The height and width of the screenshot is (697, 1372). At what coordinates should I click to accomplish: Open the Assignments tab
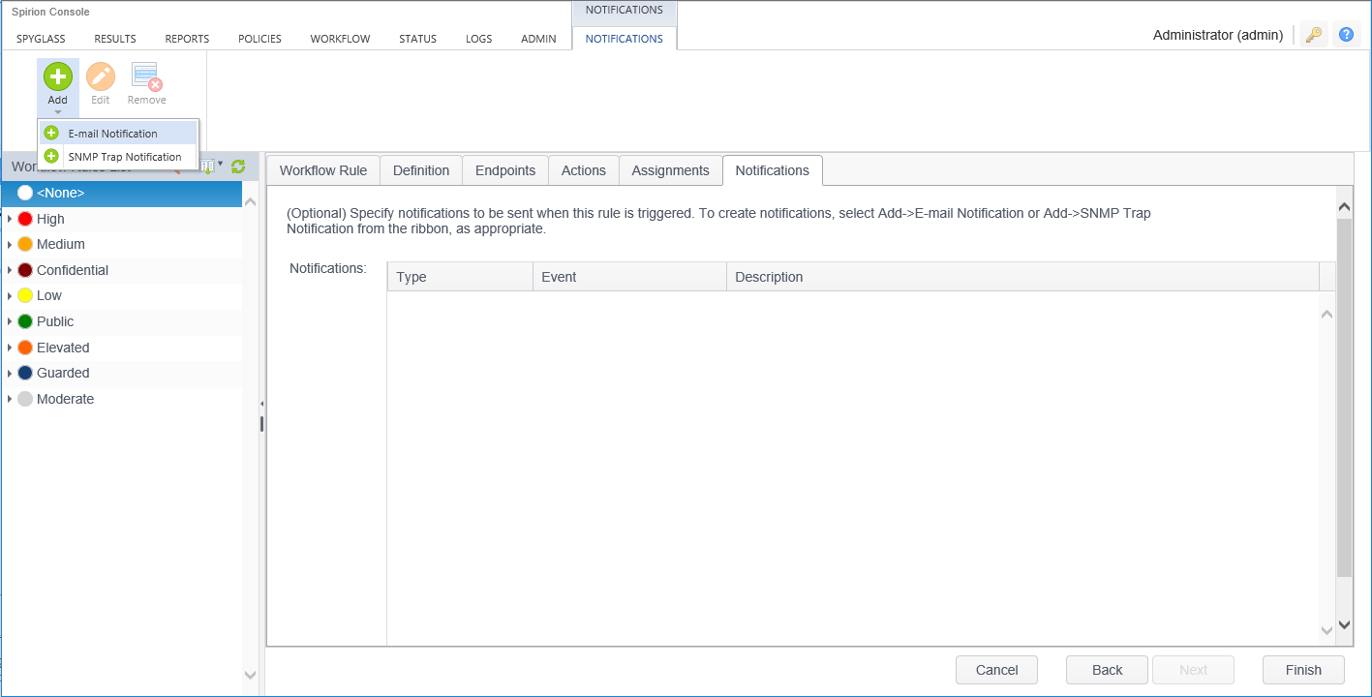tap(670, 170)
